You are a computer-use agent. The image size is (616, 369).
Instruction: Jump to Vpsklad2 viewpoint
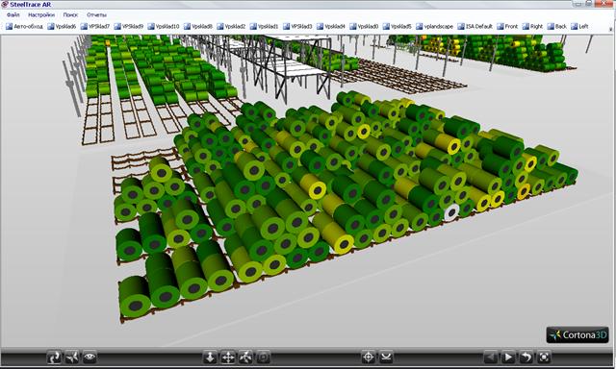pos(231,26)
